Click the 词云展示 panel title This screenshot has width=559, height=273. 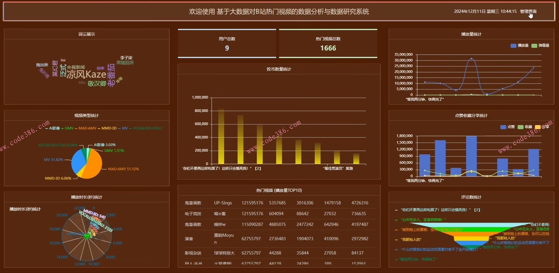[x=86, y=34]
